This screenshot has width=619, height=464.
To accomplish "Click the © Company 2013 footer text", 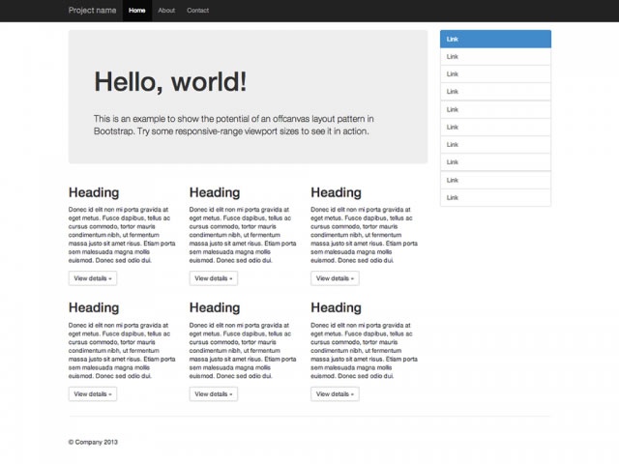I will tap(93, 442).
